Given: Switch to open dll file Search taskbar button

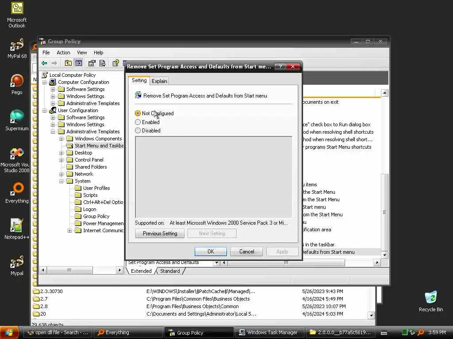Looking at the screenshot, I should point(58,332).
